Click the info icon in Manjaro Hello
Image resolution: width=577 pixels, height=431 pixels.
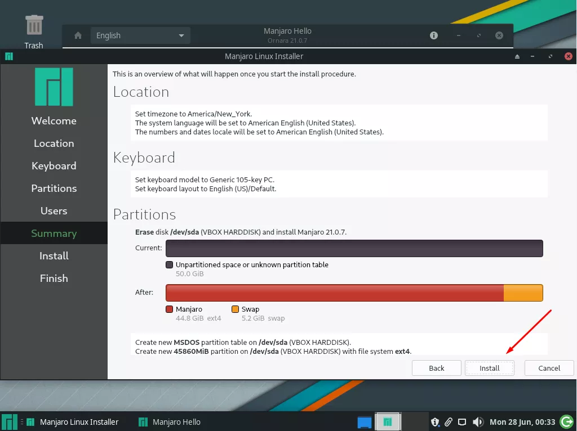(434, 35)
